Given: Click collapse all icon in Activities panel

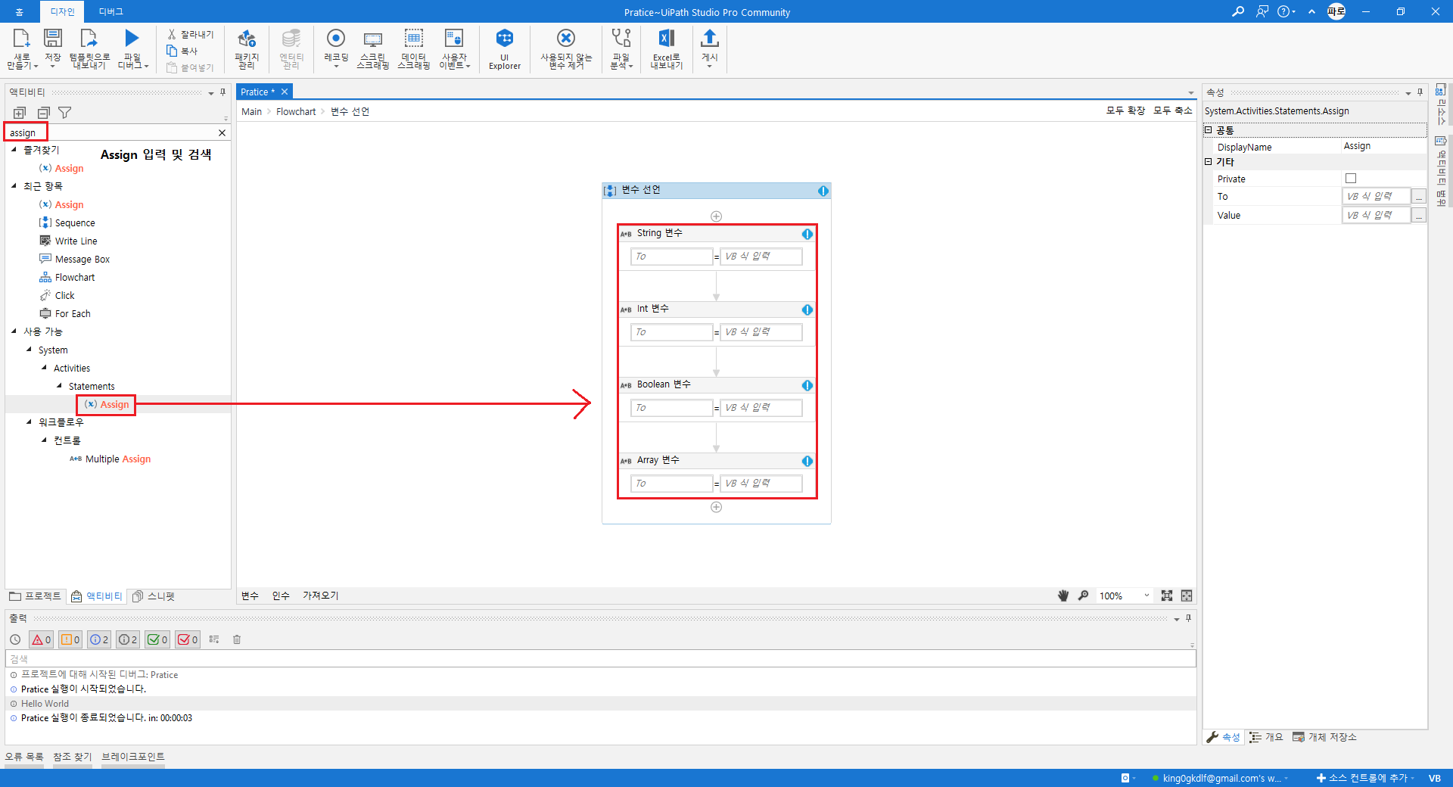Looking at the screenshot, I should click(43, 113).
